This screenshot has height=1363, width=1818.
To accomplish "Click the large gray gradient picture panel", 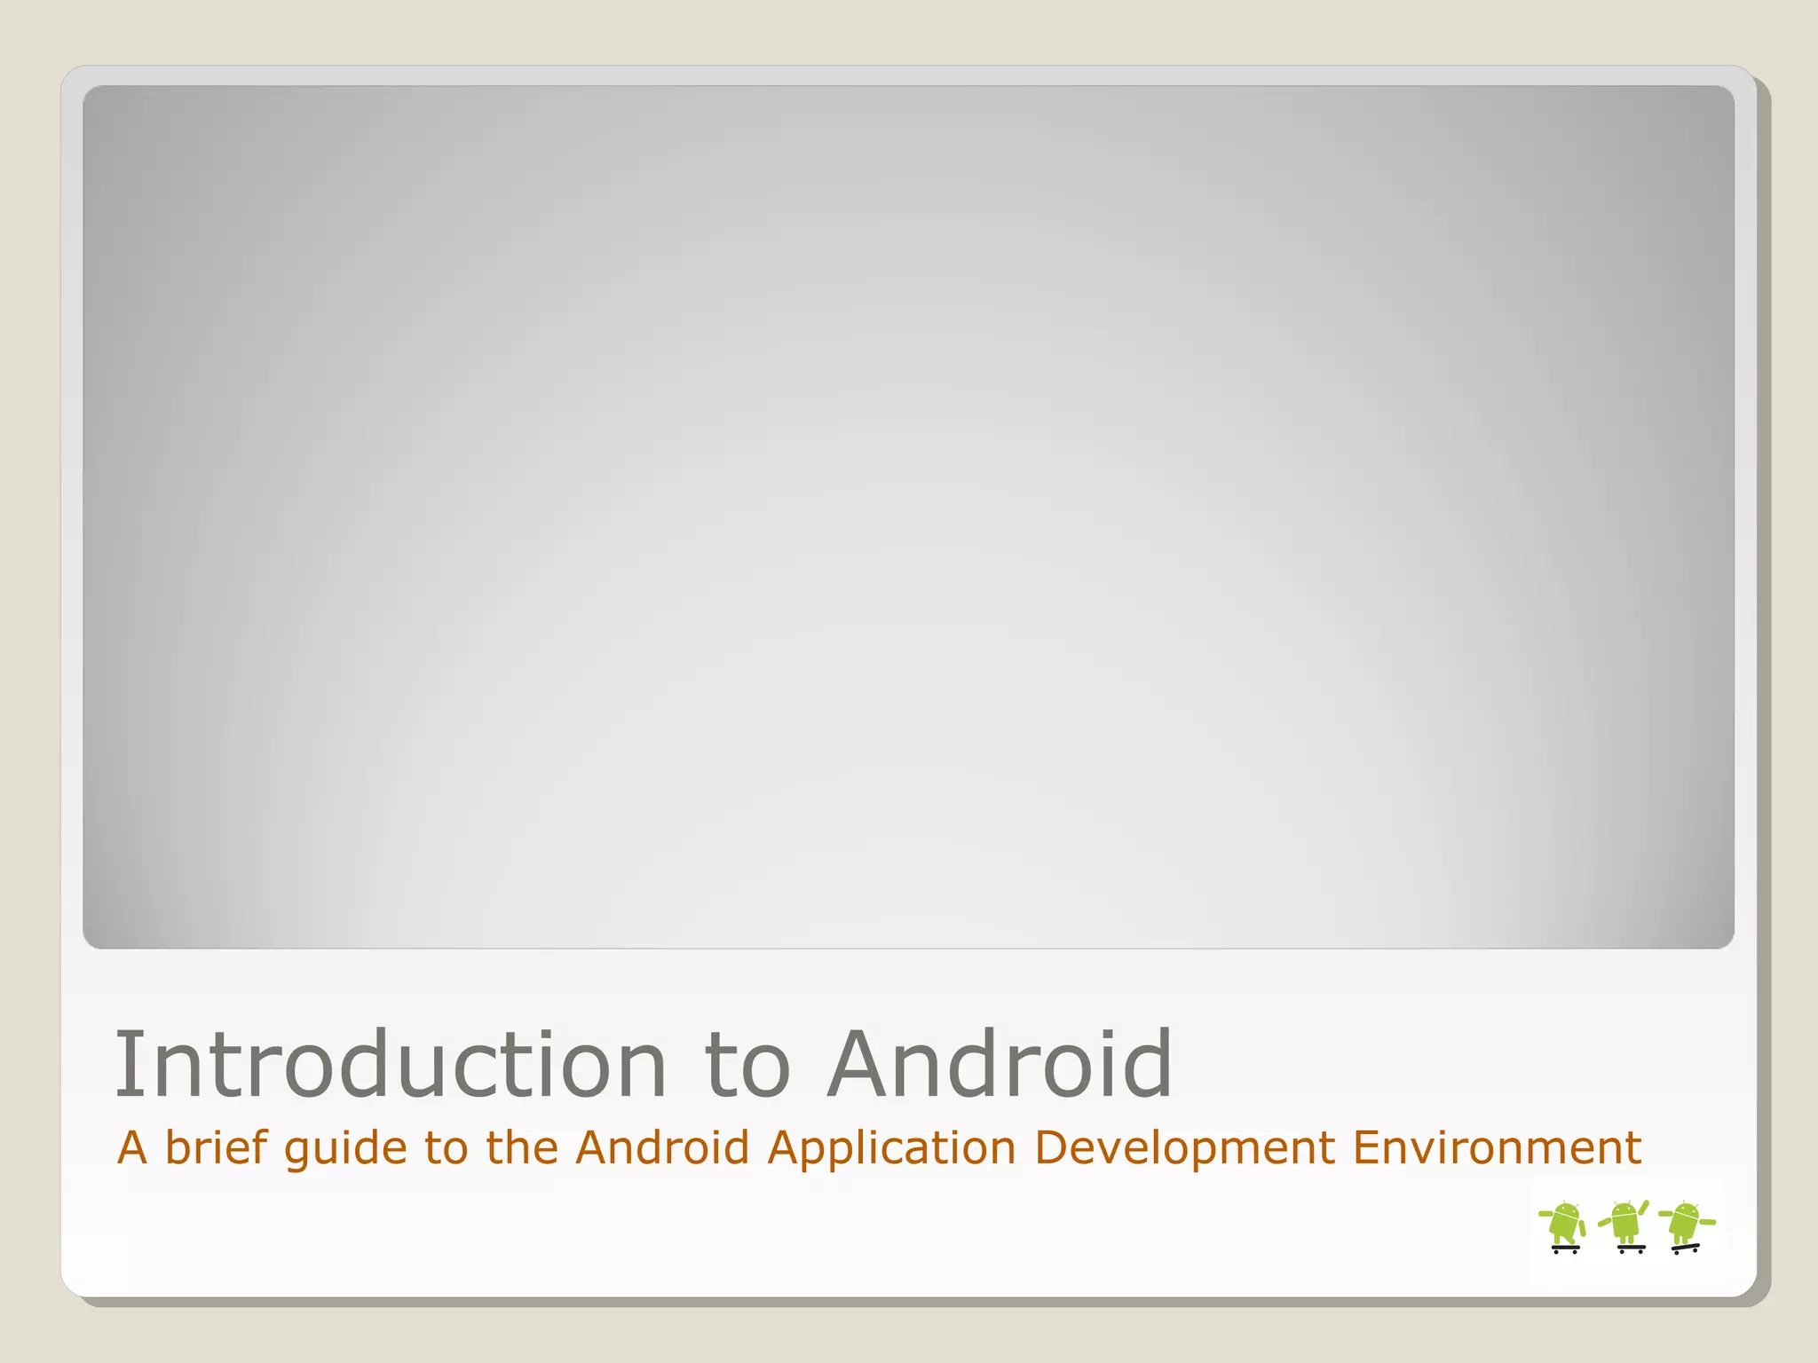I will [907, 516].
